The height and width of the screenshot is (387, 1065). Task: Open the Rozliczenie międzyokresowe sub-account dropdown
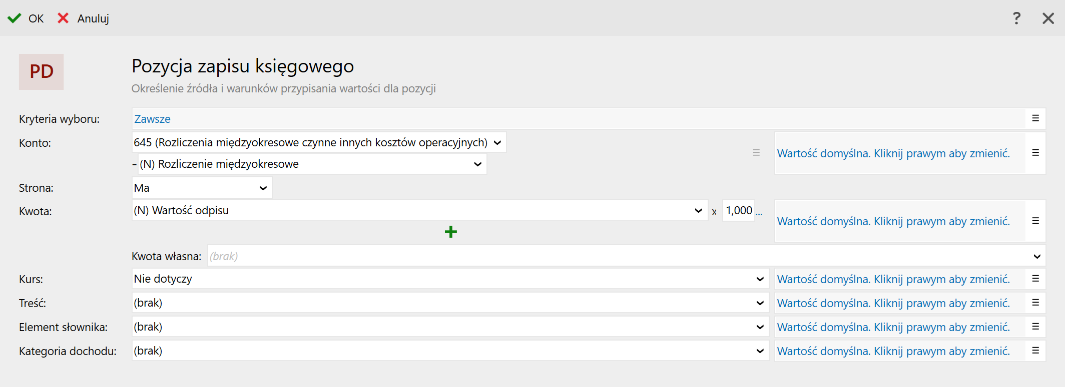point(477,164)
